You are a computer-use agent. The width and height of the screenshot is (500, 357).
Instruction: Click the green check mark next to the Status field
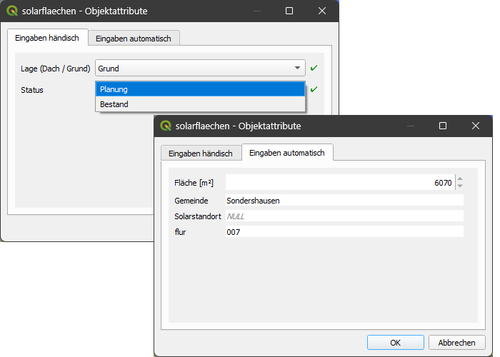click(x=314, y=89)
